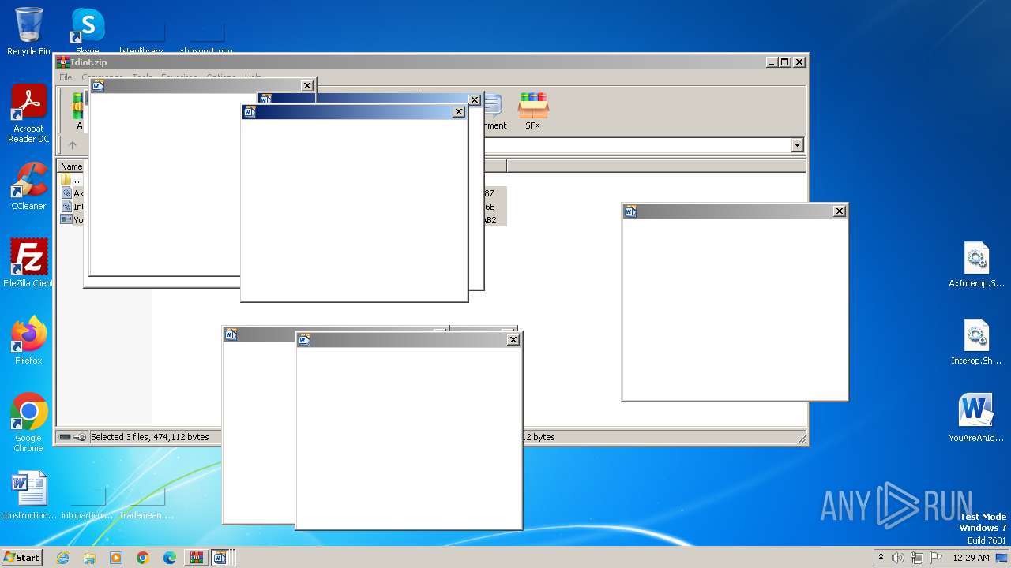
Task: Open the volume control in system tray
Action: coord(898,558)
